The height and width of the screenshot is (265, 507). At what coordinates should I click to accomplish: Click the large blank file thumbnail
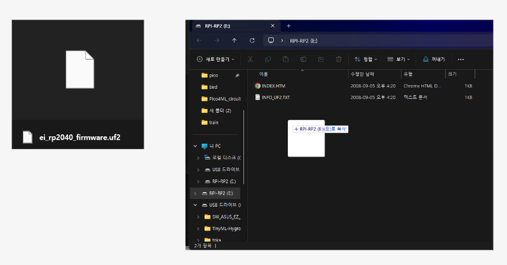tap(80, 69)
